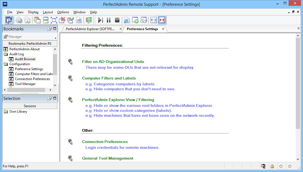Select PerfectAdmin About in bookmarks tree
The height and width of the screenshot is (172, 303).
coord(24,49)
